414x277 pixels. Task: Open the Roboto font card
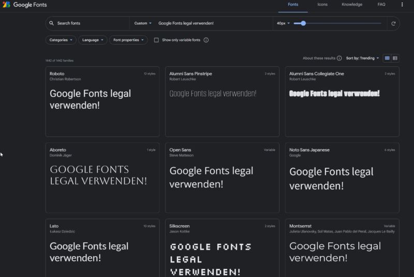coord(102,101)
